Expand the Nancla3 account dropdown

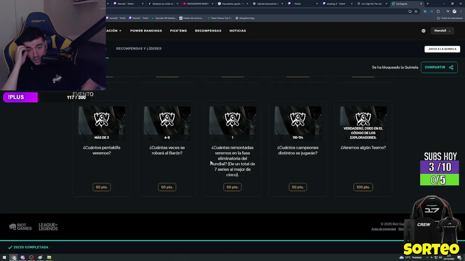pyautogui.click(x=442, y=31)
